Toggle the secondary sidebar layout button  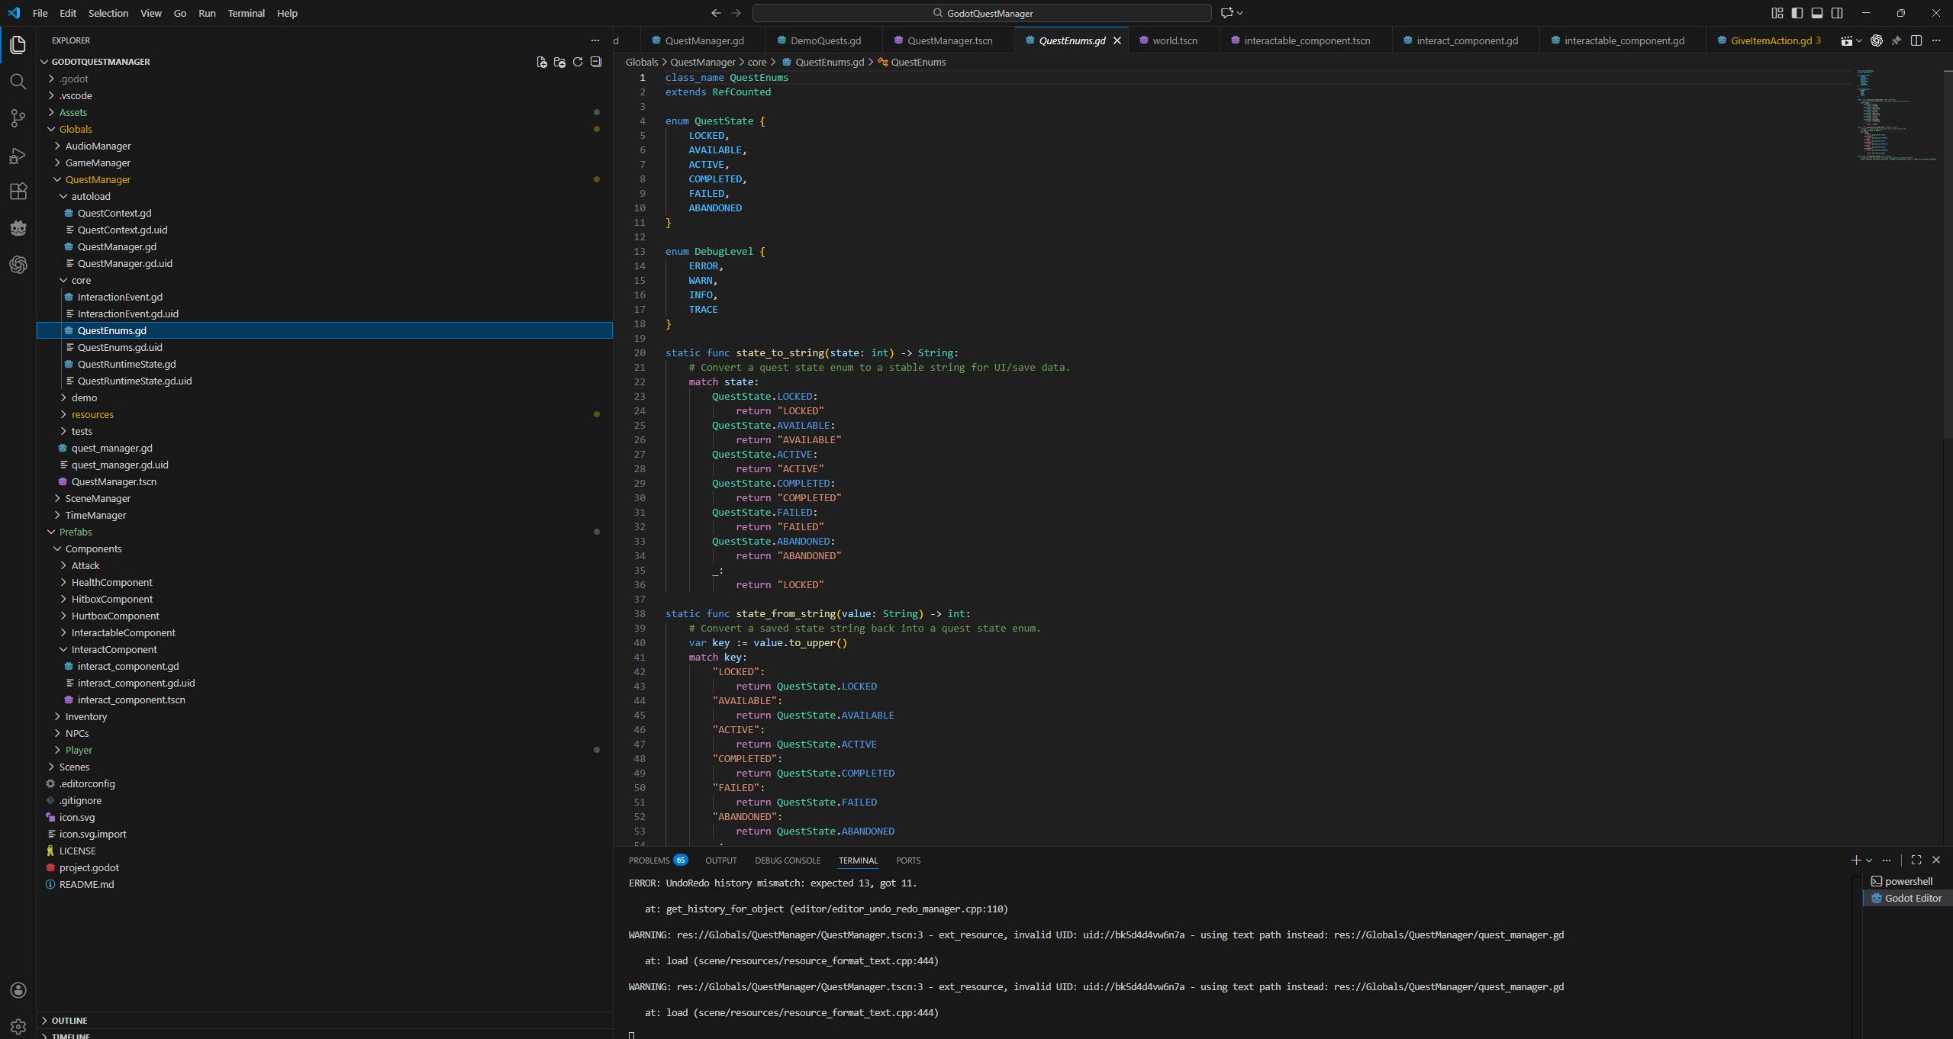(x=1837, y=13)
